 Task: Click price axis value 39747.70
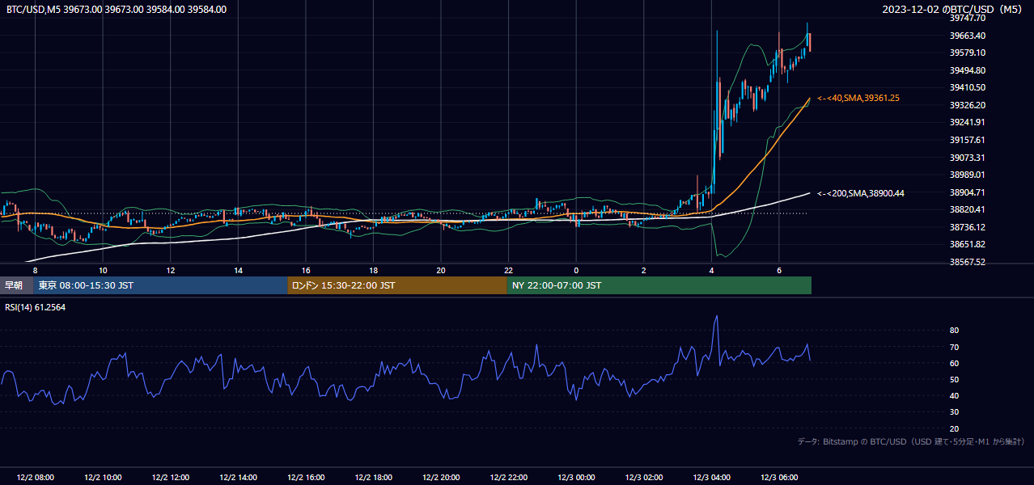tap(967, 18)
